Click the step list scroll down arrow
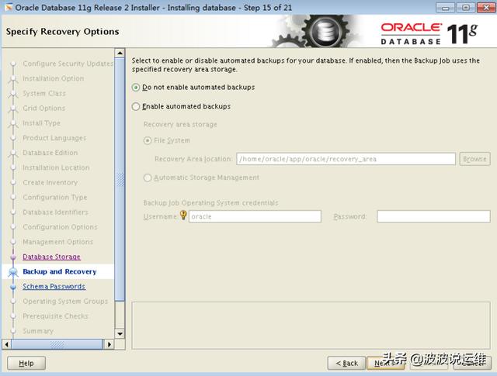 [x=120, y=333]
